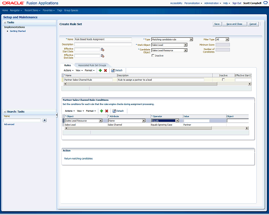Click the Cancel button
Viewport: 269px width, 215px height.
click(253, 24)
